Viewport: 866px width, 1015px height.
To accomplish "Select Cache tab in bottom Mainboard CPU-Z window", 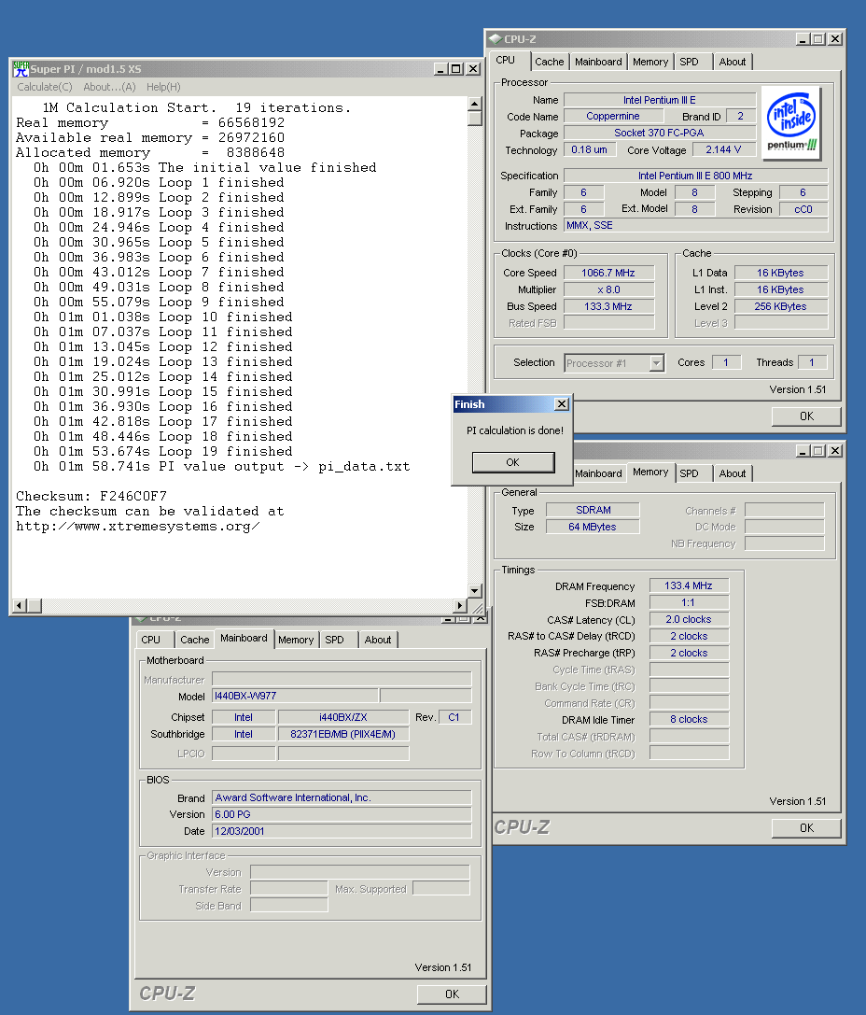I will click(195, 640).
